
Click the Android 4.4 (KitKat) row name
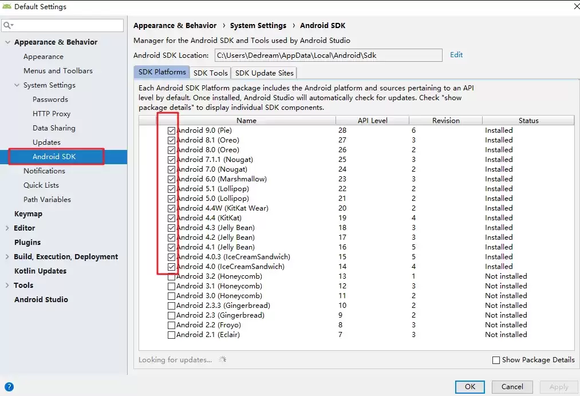coord(208,218)
